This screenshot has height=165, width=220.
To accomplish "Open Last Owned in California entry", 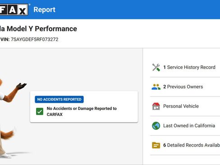I will [189, 126].
